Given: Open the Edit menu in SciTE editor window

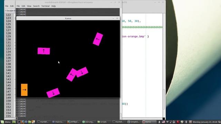Looking at the screenshot, I should [x=12, y=6].
